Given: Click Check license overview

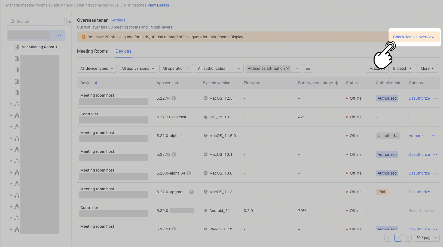Looking at the screenshot, I should point(414,37).
